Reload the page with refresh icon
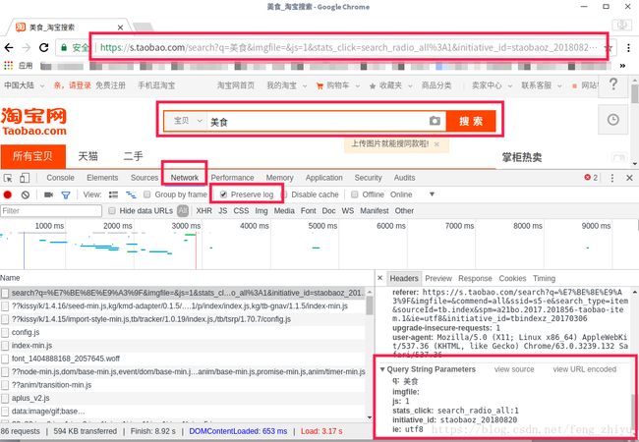Image resolution: width=639 pixels, height=442 pixels. pos(44,47)
